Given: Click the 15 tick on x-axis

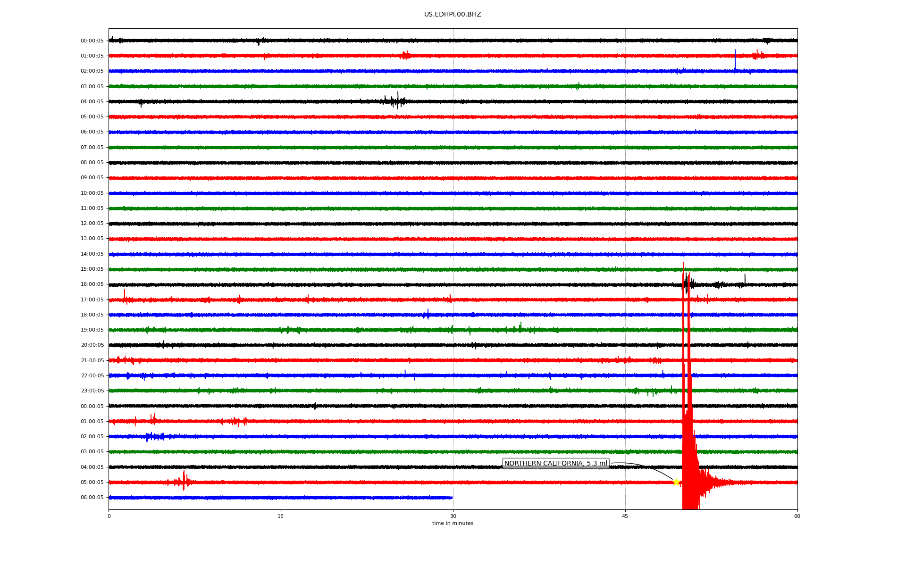Looking at the screenshot, I should click(x=281, y=516).
